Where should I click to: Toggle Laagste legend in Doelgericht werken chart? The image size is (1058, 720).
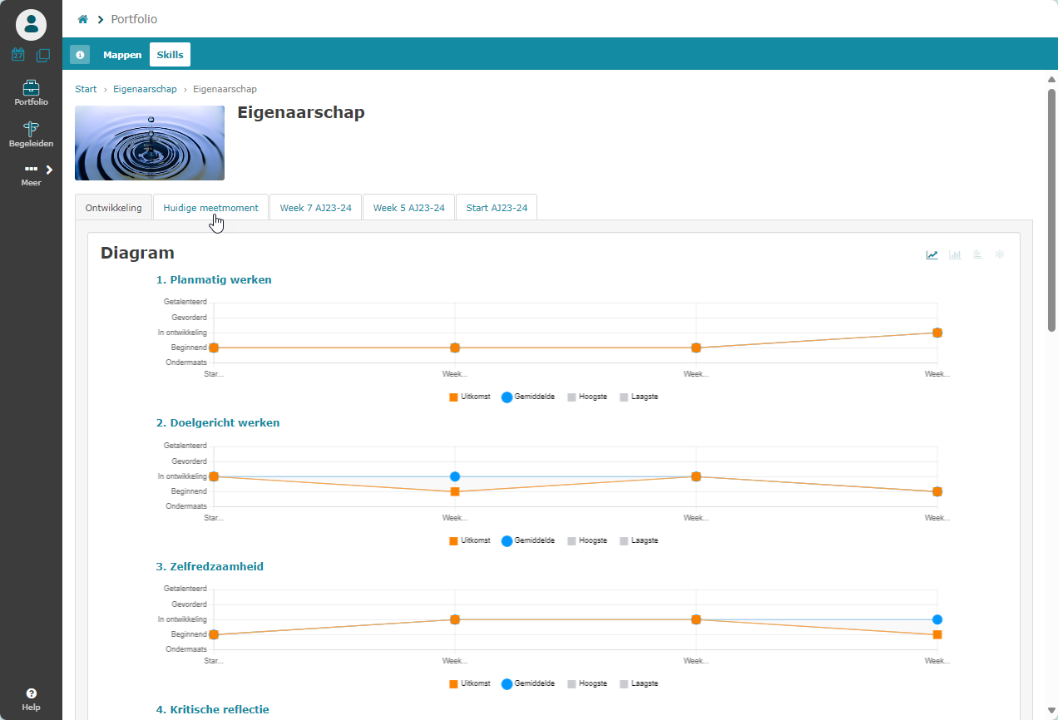[639, 540]
